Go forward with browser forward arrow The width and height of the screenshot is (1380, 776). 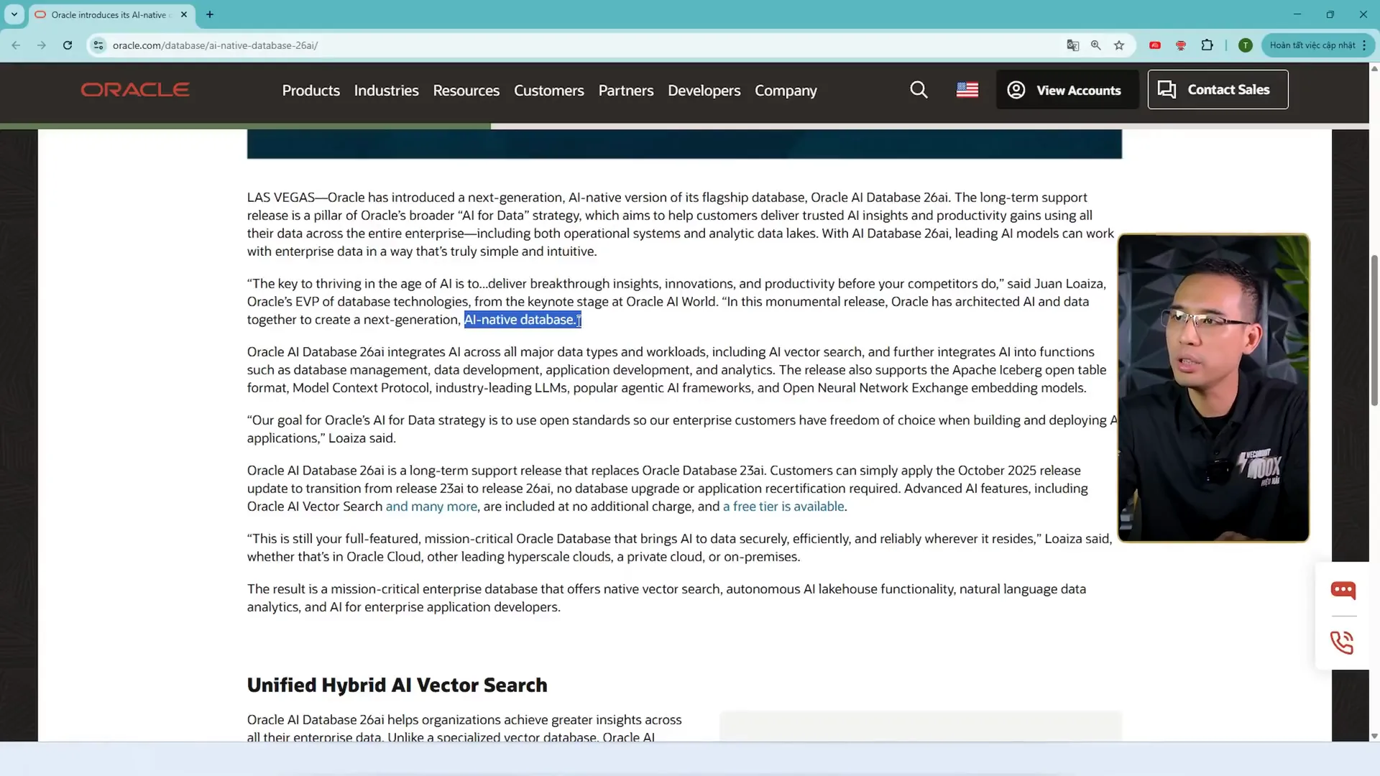tap(42, 45)
